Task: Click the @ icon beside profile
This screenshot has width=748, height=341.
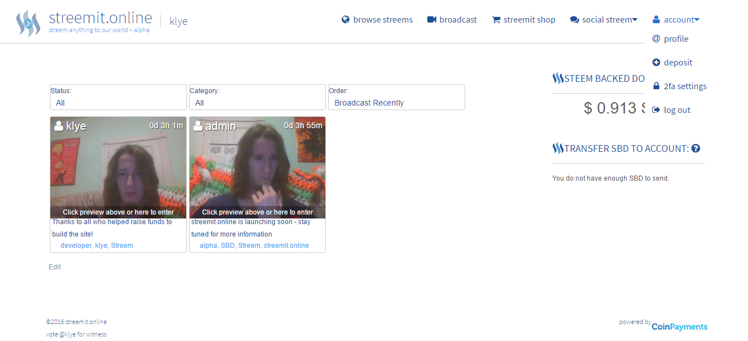Action: pos(656,39)
